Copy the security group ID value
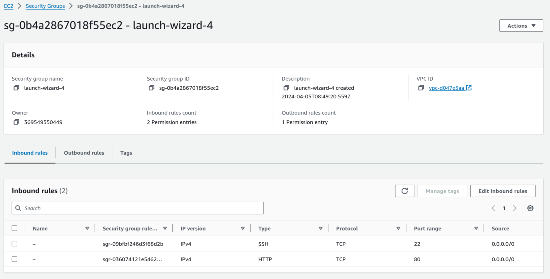 coord(151,88)
